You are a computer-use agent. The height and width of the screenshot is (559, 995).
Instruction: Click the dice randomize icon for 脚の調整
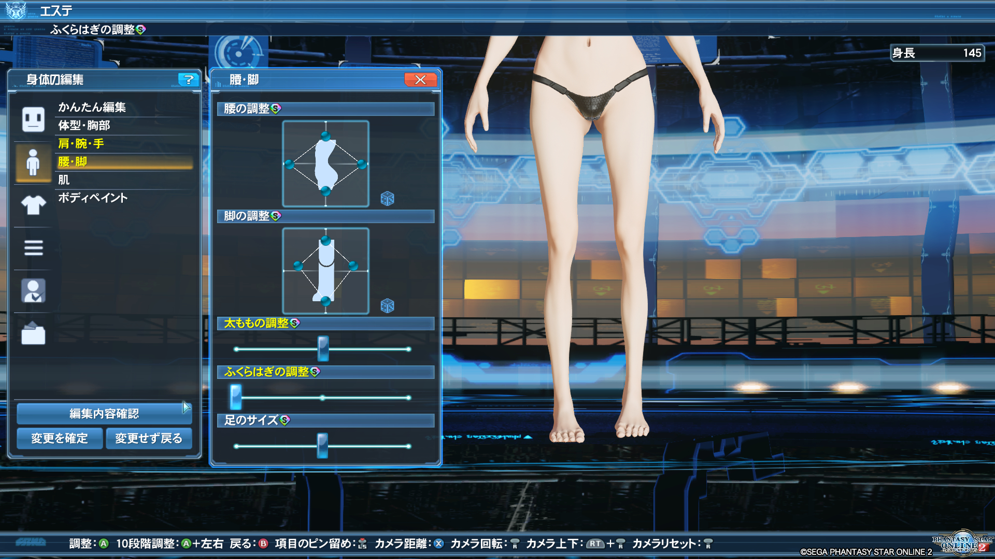387,305
